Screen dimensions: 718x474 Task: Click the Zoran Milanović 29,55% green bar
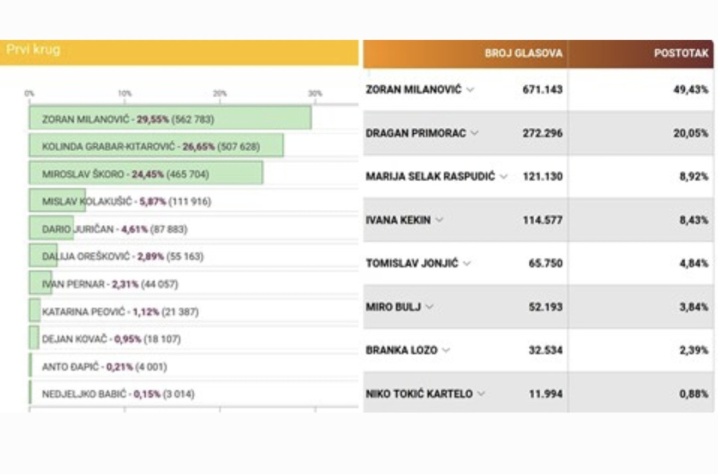pyautogui.click(x=170, y=119)
